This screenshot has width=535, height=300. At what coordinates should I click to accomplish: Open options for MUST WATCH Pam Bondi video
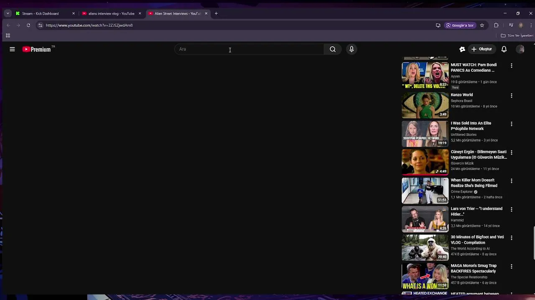(511, 65)
